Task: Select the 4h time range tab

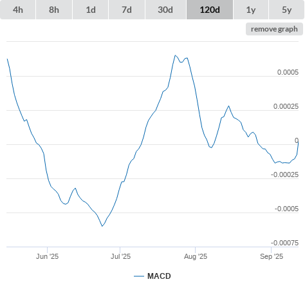Action: [x=18, y=10]
